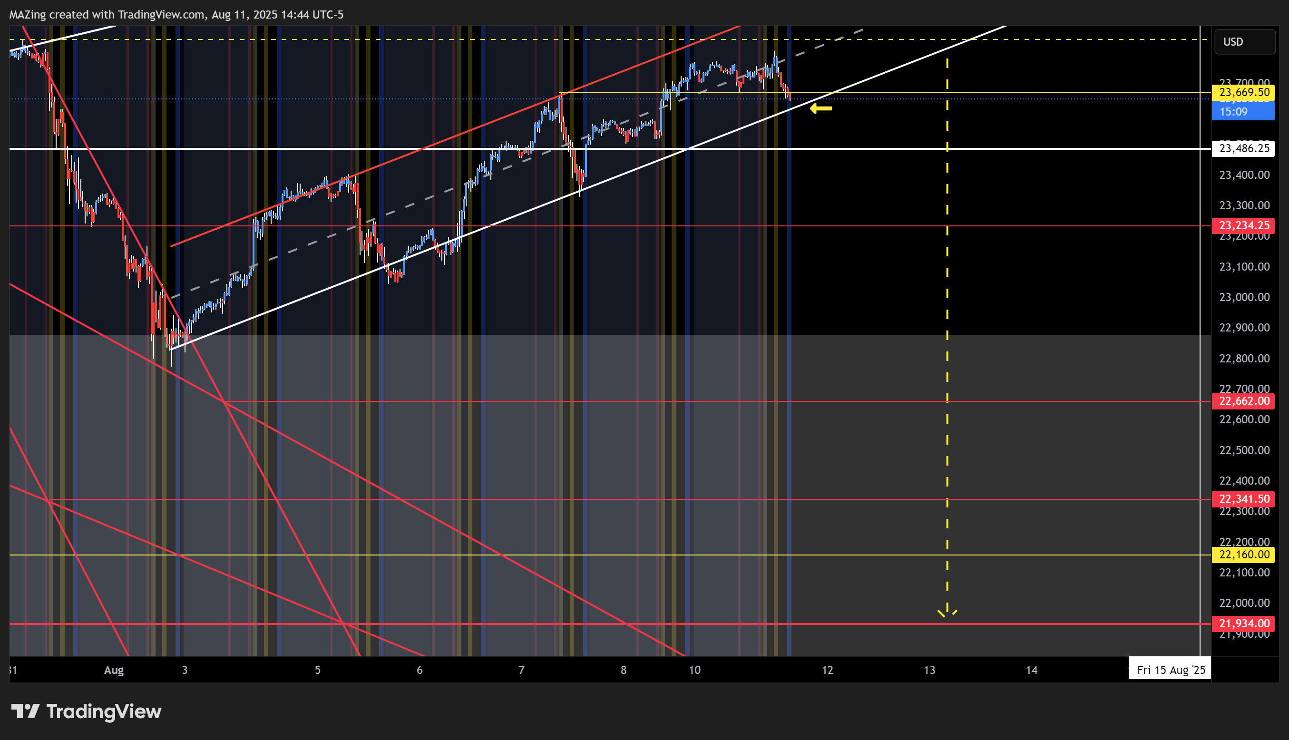Click date 14 on the time axis
Screen dimensions: 1289x740
click(x=1032, y=671)
